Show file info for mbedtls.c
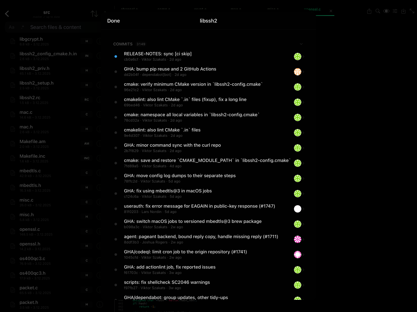The width and height of the screenshot is (417, 312). click(x=100, y=173)
